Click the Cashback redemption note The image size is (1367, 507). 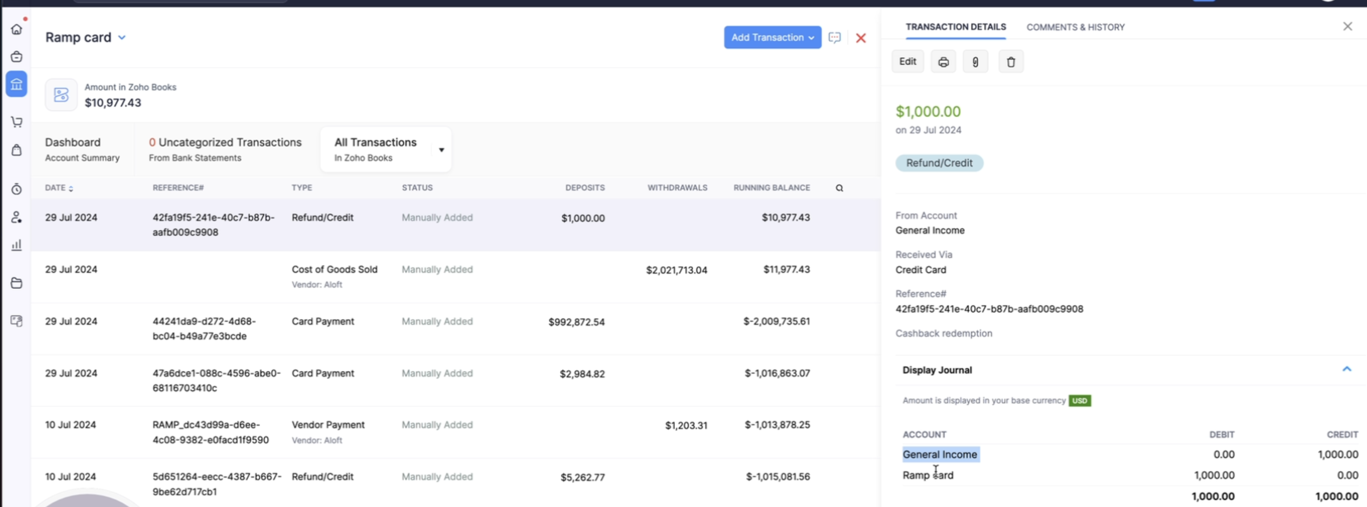[x=944, y=333]
